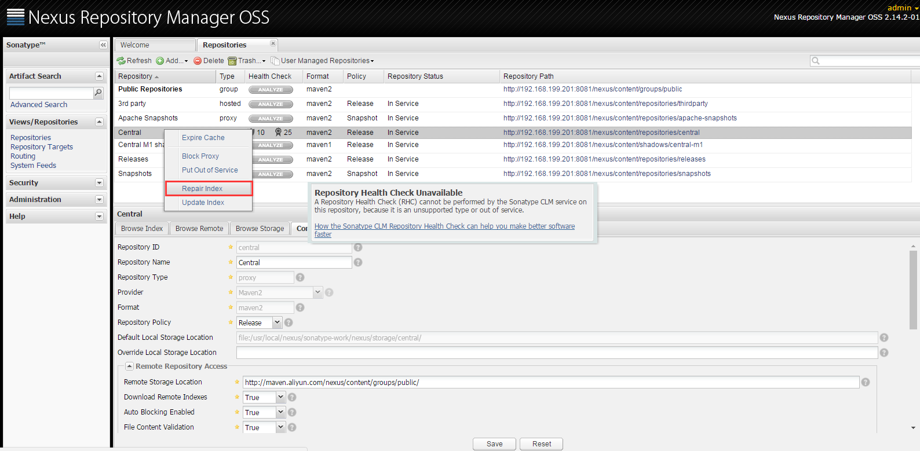Image resolution: width=920 pixels, height=451 pixels.
Task: Choose Put Out of Service option
Action: point(208,170)
